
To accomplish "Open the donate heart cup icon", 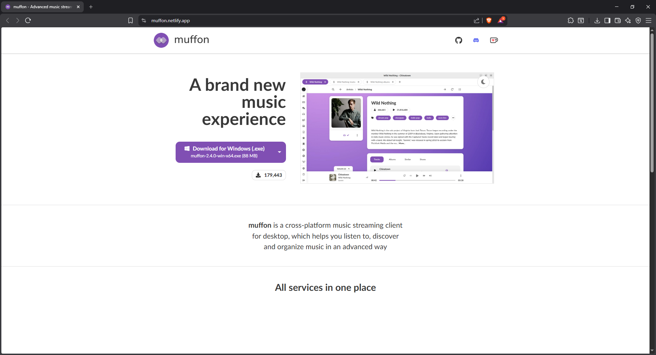I will pyautogui.click(x=494, y=40).
